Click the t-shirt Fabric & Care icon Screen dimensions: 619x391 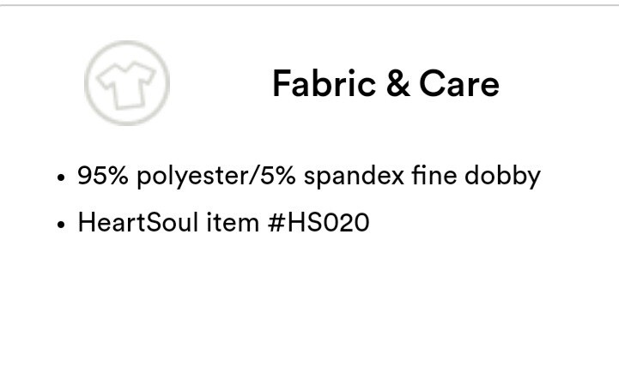[x=127, y=85]
